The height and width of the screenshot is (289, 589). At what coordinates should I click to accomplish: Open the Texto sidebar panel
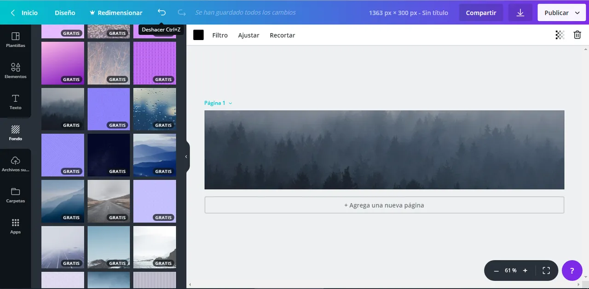click(x=16, y=102)
